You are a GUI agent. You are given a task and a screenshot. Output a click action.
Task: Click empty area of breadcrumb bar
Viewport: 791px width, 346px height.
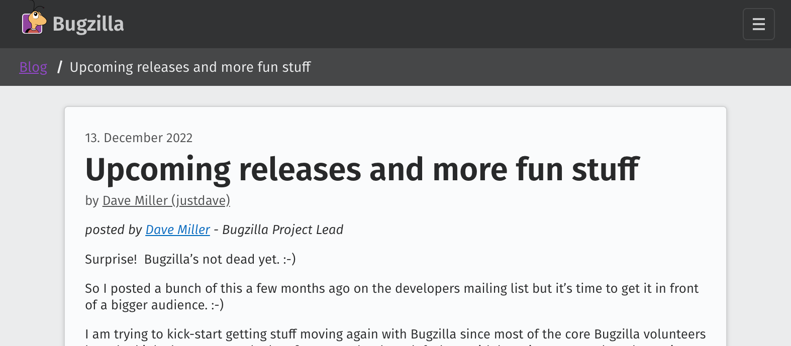[503, 67]
